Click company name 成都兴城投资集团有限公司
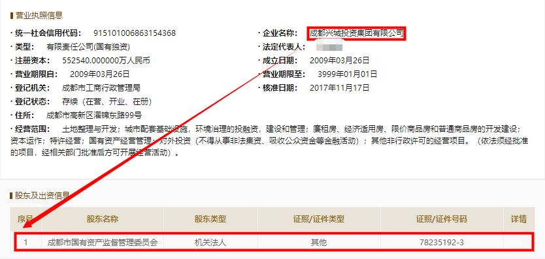Image resolution: width=545 pixels, height=259 pixels. [356, 33]
